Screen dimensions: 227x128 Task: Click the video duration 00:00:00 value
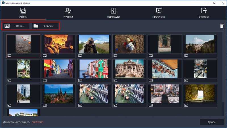pos(37,122)
